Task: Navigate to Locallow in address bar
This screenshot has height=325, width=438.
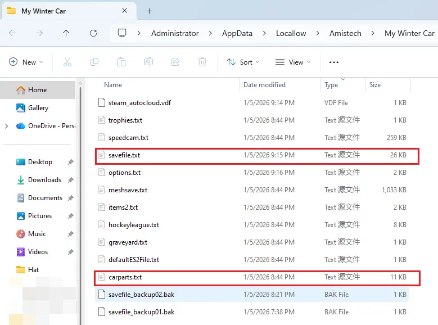Action: pos(291,33)
